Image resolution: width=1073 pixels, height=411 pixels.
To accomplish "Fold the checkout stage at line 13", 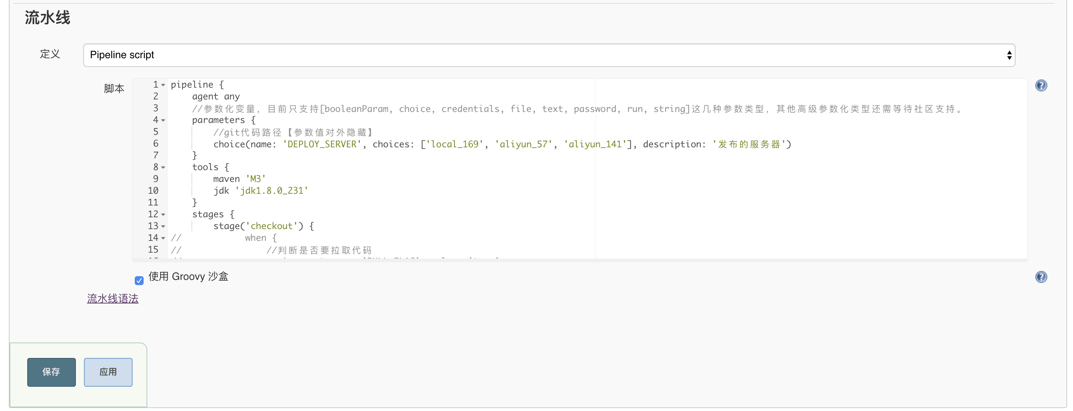I will (x=163, y=226).
